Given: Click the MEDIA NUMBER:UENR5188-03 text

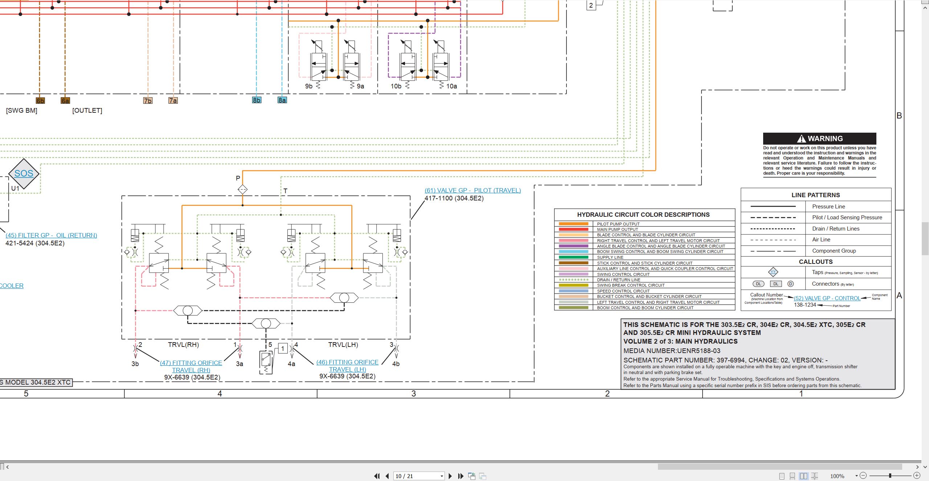Looking at the screenshot, I should click(672, 351).
